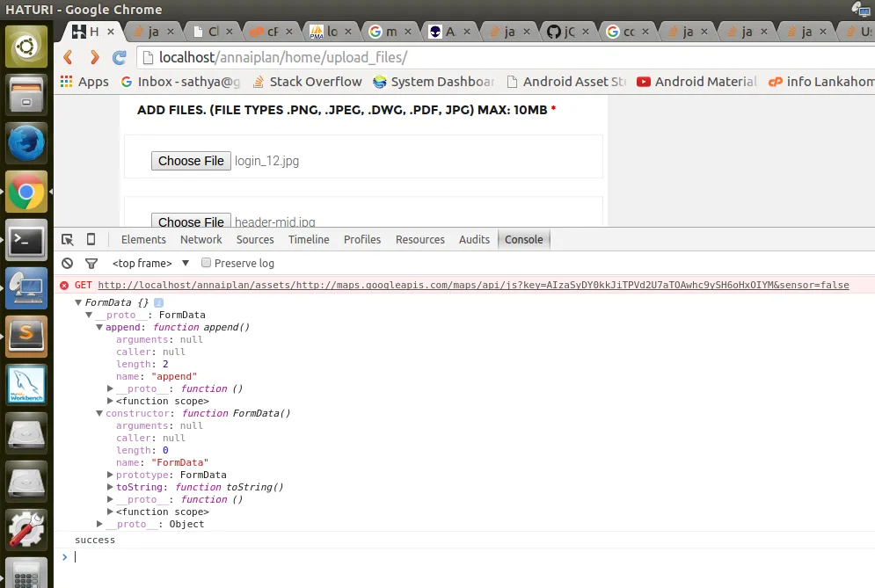Switch to the GitHub jC browser tab
The width and height of the screenshot is (875, 588).
click(567, 32)
